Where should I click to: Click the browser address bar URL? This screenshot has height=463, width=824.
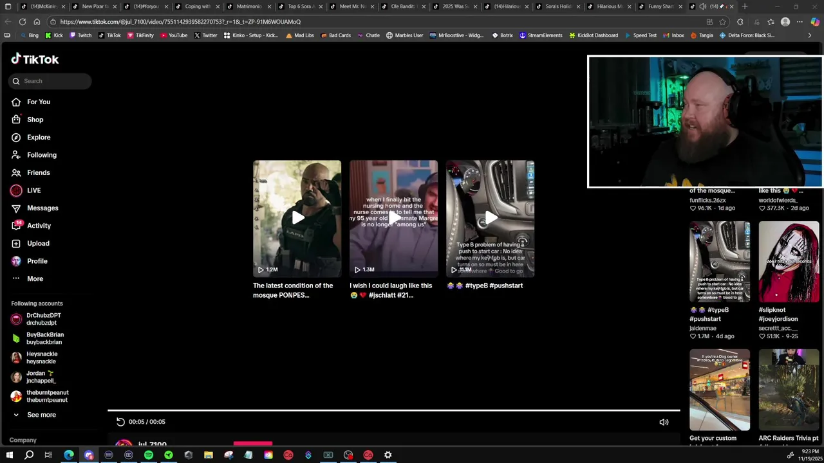point(180,22)
